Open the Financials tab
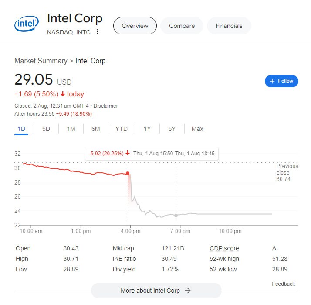Image resolution: width=311 pixels, height=305 pixels. click(229, 26)
